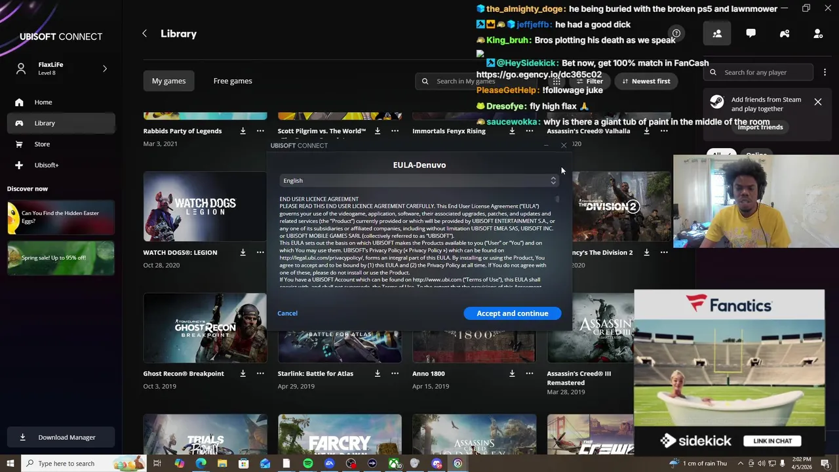The image size is (839, 472).
Task: Open the Spring sale promo card
Action: (x=61, y=258)
